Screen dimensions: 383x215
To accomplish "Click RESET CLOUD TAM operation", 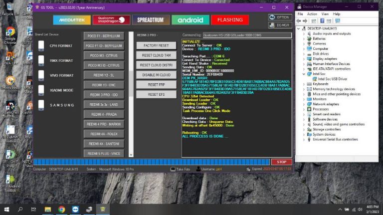I will [156, 55].
